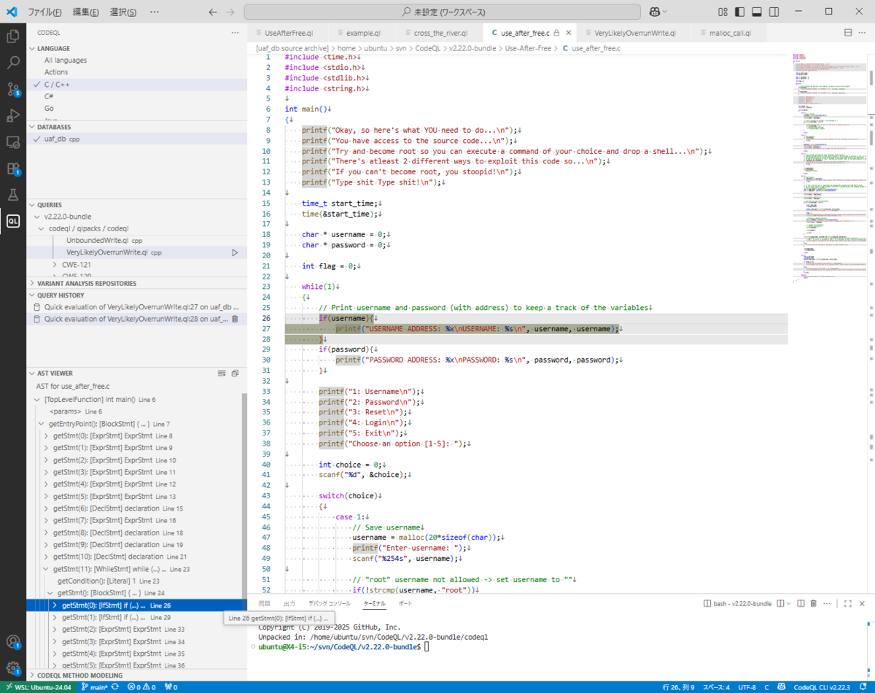Switch to the 問題 panel tab

[x=264, y=604]
